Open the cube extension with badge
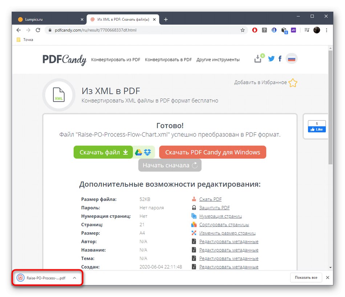Image resolution: width=345 pixels, height=297 pixels. click(x=284, y=31)
